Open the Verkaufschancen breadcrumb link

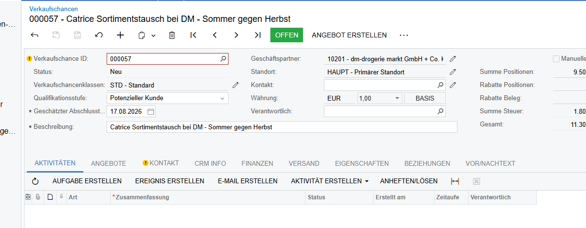point(54,9)
